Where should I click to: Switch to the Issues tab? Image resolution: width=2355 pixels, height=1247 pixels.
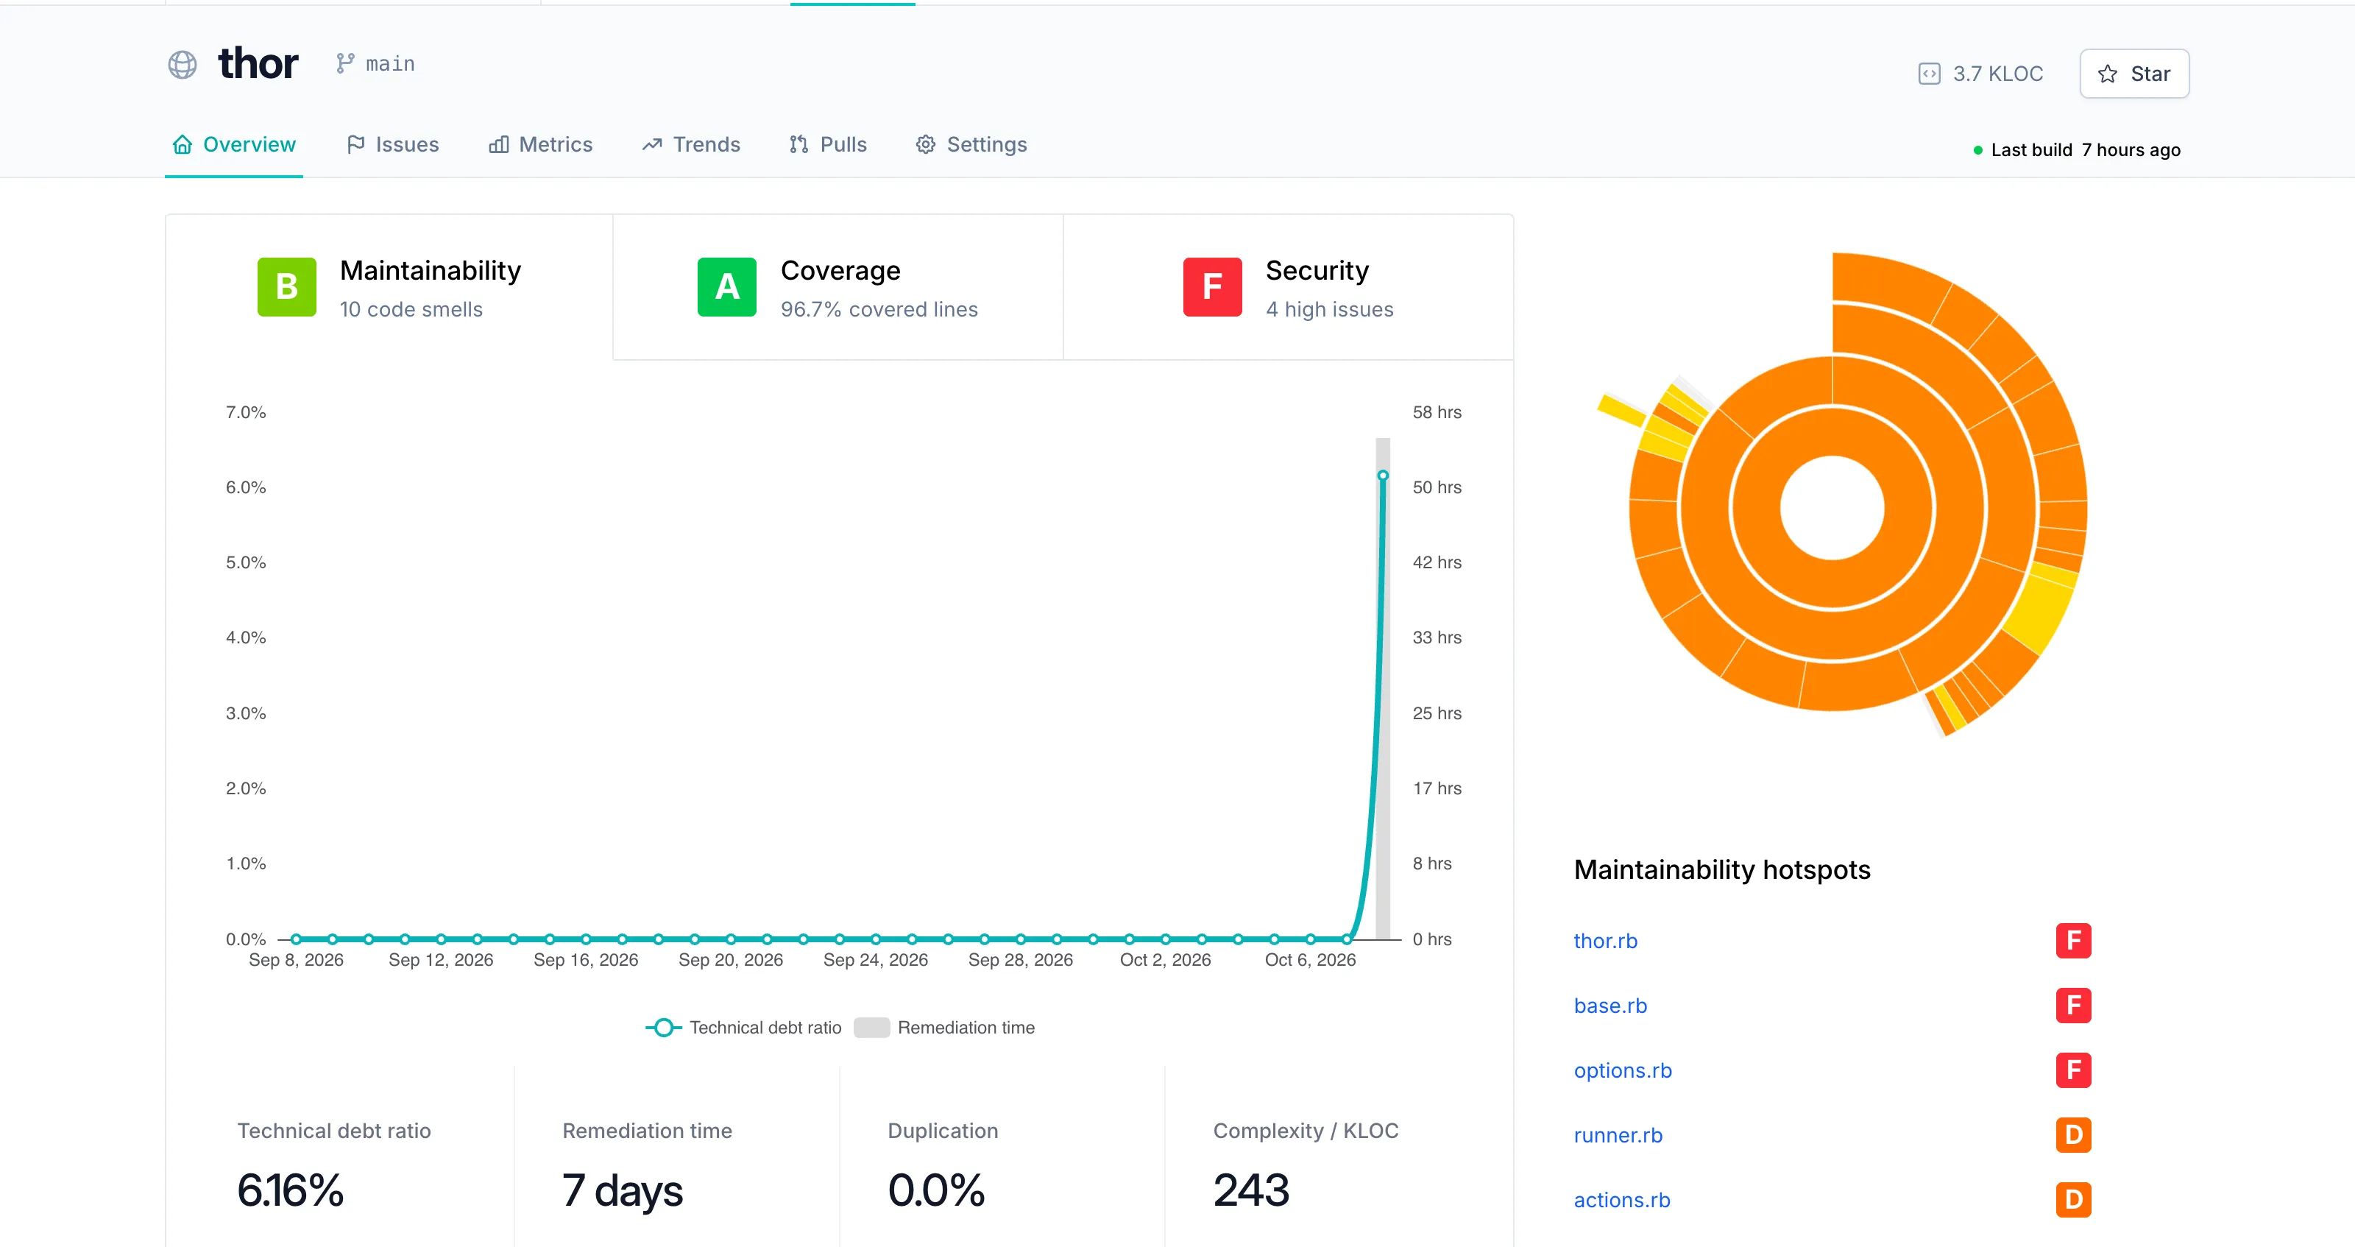coord(393,144)
